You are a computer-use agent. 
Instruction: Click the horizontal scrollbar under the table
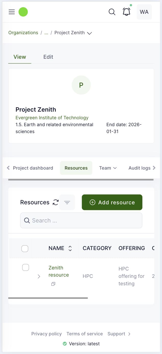[x=48, y=298]
